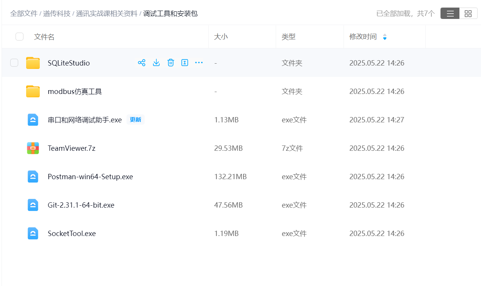
Task: Go to 全部文件 in breadcrumb
Action: [24, 14]
